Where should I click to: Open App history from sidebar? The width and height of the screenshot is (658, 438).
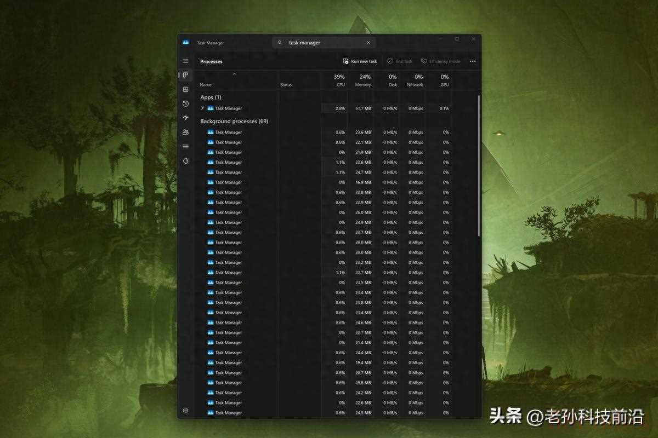185,103
